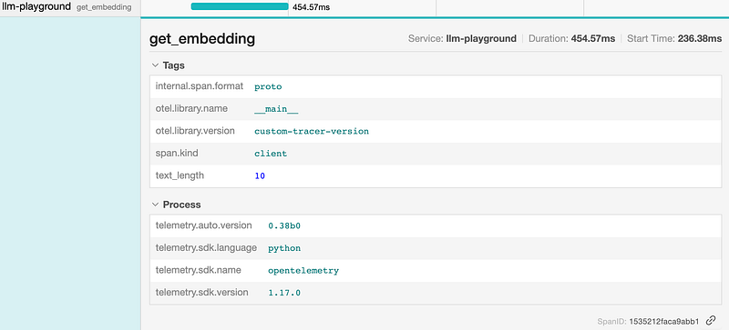Click the get_embedding span title
Viewport: 729px width, 330px height.
coord(202,38)
